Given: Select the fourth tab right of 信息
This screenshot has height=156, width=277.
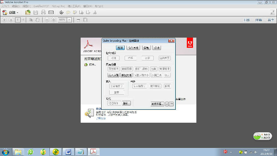Looking at the screenshot, I should point(157,48).
